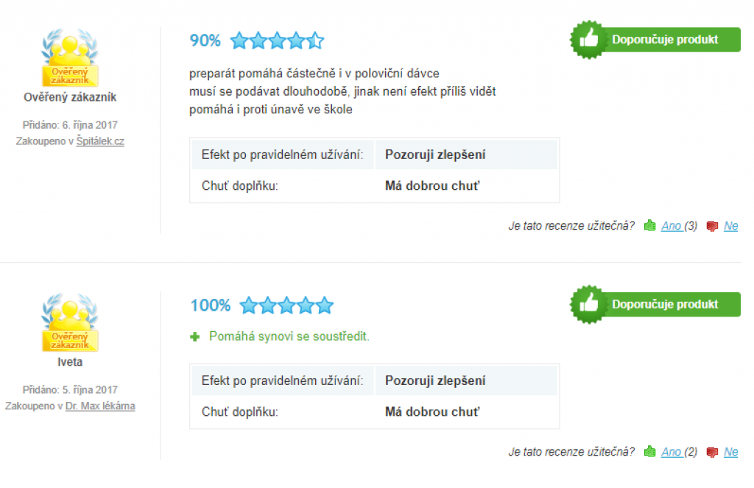This screenshot has height=488, width=754.
Task: Click the 90% star rating
Action: [x=277, y=40]
